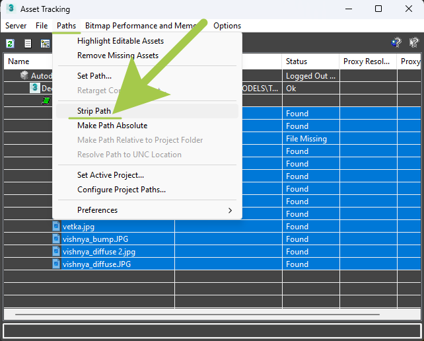
Task: Choose Set Active Project...
Action: 147,175
